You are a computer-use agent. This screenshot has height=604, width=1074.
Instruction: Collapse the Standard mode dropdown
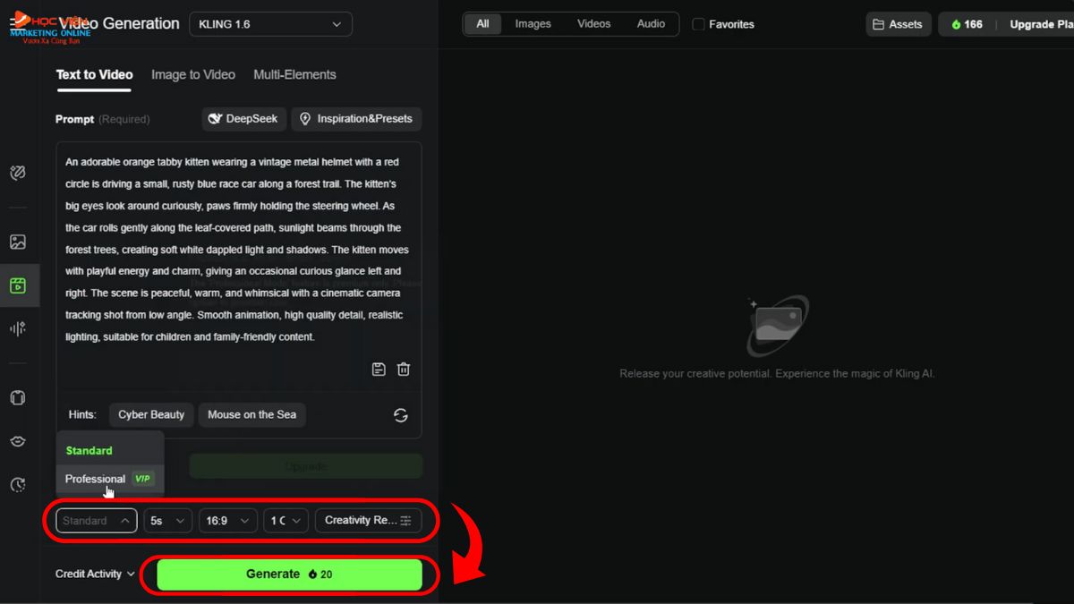97,521
